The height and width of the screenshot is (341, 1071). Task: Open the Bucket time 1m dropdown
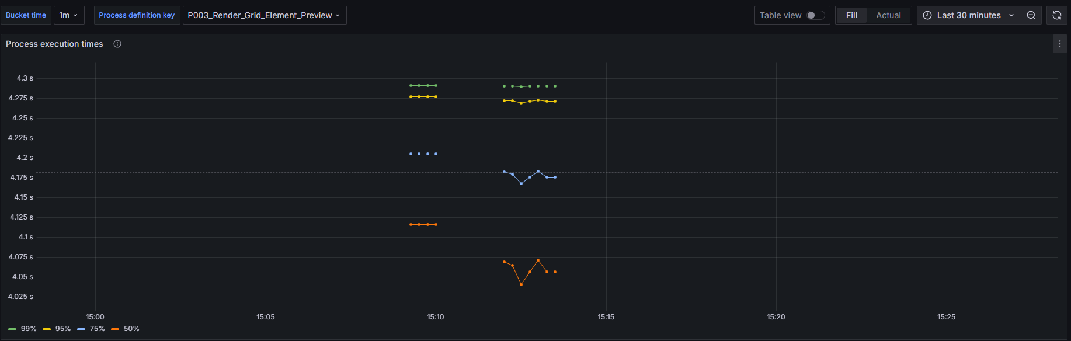pos(69,15)
